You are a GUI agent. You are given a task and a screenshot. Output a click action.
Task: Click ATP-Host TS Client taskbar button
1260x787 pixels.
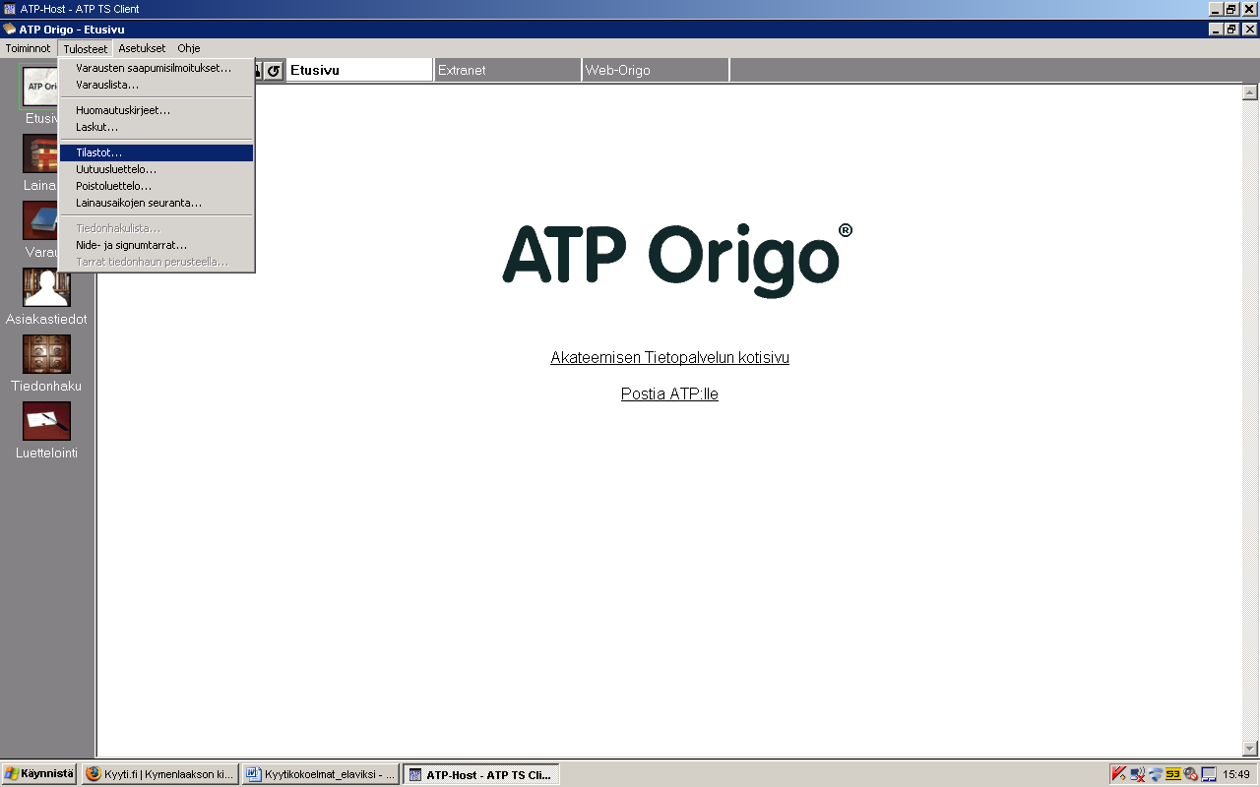[x=481, y=774]
